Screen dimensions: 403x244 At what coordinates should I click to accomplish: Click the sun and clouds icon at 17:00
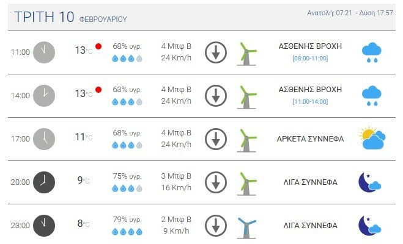tap(372, 139)
